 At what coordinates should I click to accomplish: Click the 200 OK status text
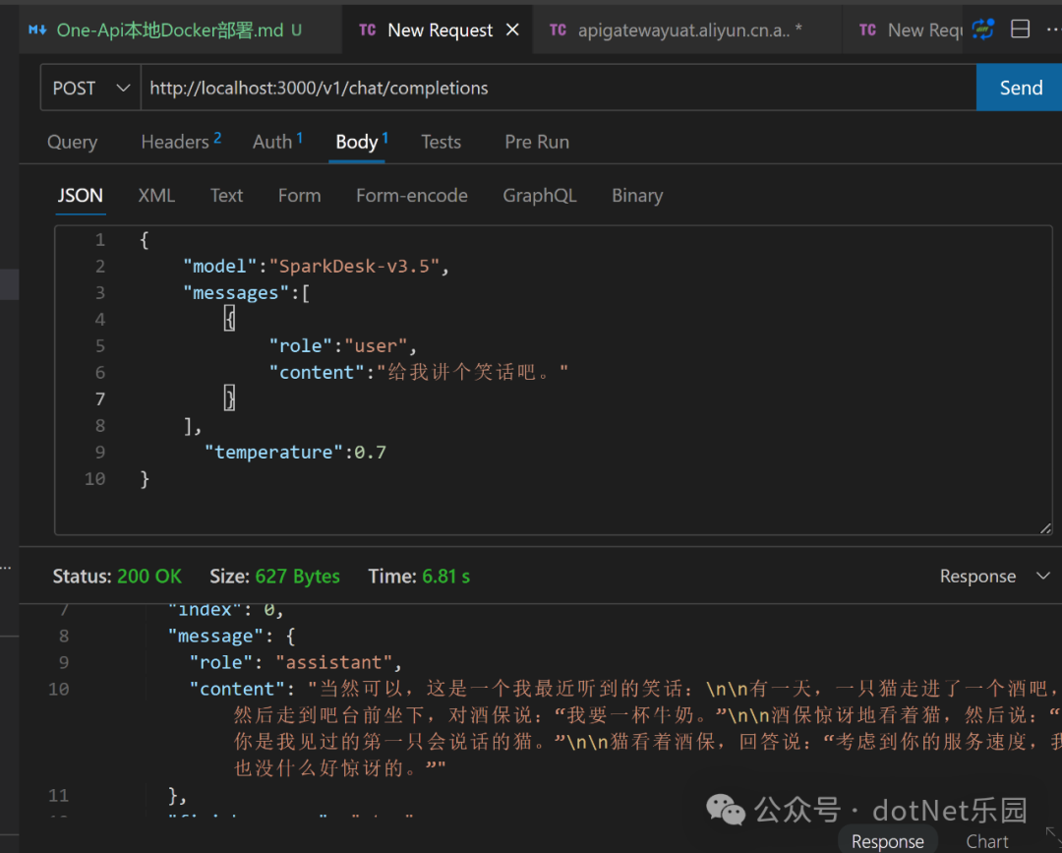(x=149, y=577)
